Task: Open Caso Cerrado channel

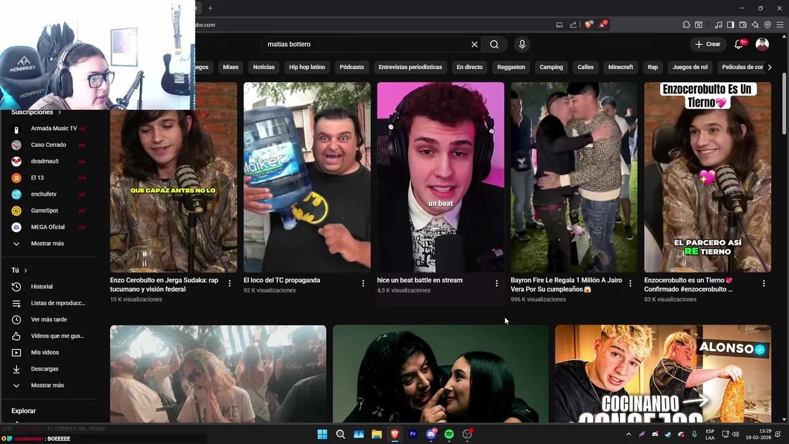Action: pyautogui.click(x=48, y=145)
